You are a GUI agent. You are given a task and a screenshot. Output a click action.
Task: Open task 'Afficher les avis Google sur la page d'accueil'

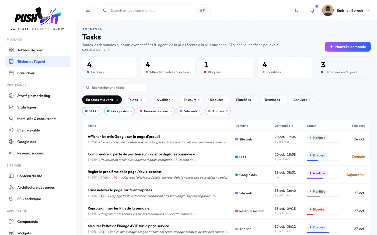point(124,137)
